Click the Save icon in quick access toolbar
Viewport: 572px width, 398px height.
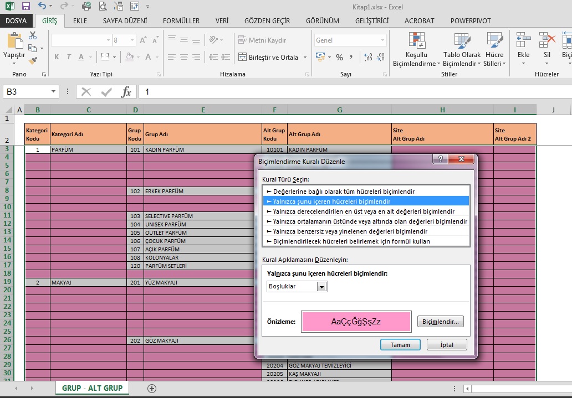point(25,6)
